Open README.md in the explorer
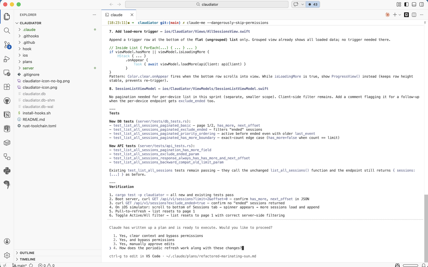This screenshot has height=267, width=428. [x=34, y=120]
